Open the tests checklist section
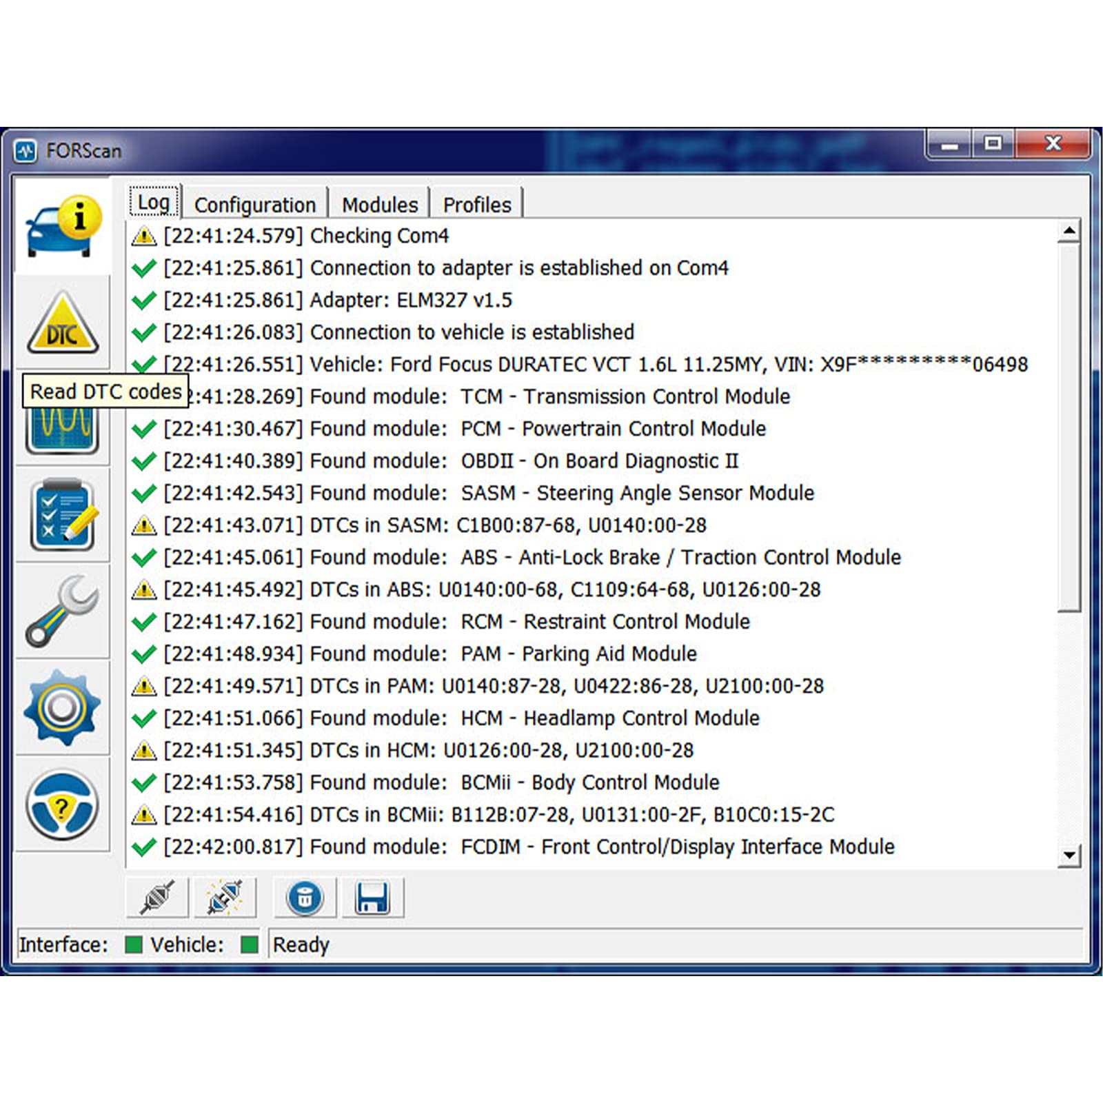Viewport: 1103px width, 1103px height. click(x=63, y=515)
